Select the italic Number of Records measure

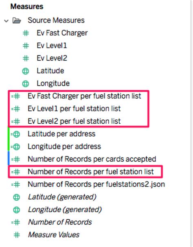60,222
